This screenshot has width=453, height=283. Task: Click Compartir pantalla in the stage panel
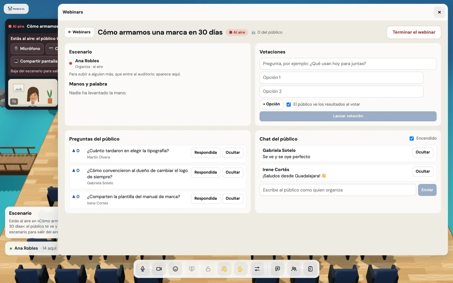pos(34,61)
